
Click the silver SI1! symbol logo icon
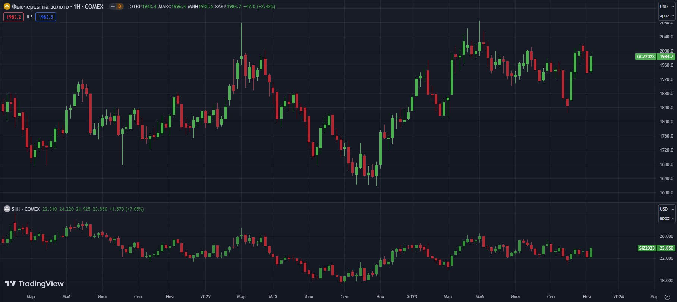coord(7,209)
